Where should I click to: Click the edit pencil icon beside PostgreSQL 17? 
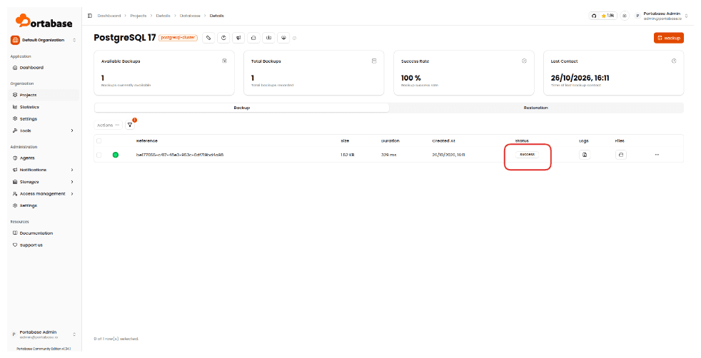(208, 38)
